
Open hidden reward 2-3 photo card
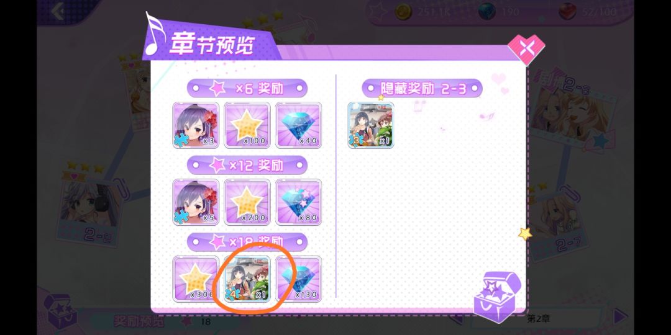pos(370,125)
